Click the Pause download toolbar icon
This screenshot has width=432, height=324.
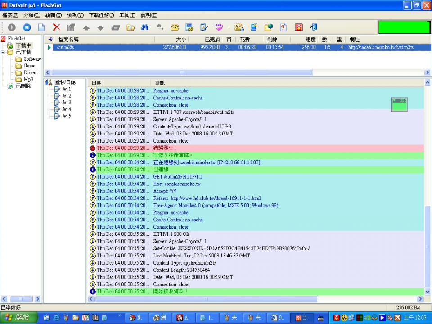pyautogui.click(x=27, y=27)
